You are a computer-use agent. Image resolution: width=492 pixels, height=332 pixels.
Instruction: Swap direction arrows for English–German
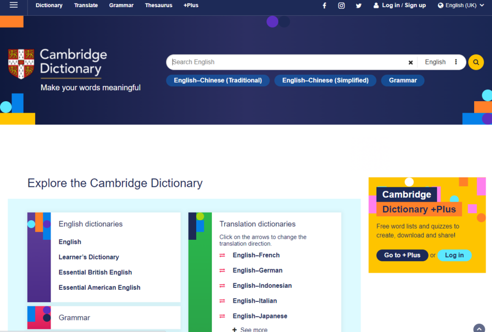click(222, 270)
